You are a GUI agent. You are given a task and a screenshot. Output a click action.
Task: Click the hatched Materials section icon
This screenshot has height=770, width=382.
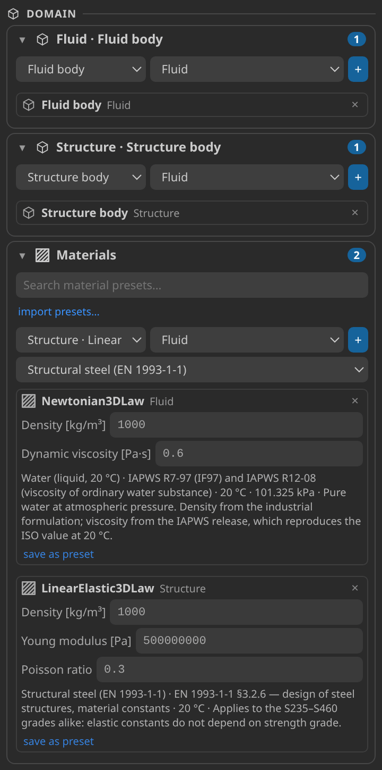(42, 255)
